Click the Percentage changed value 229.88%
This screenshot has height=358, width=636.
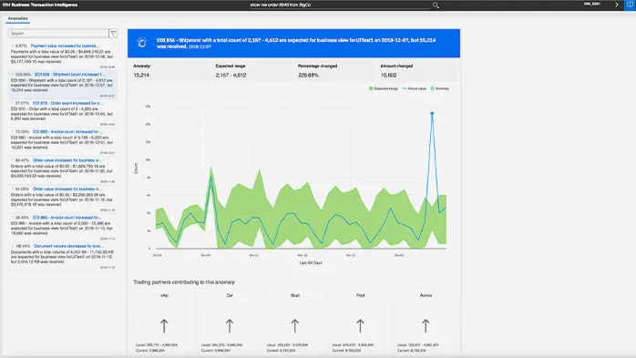(x=308, y=76)
